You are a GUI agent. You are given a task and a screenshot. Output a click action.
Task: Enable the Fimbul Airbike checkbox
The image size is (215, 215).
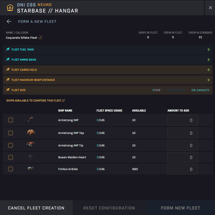(x=11, y=169)
